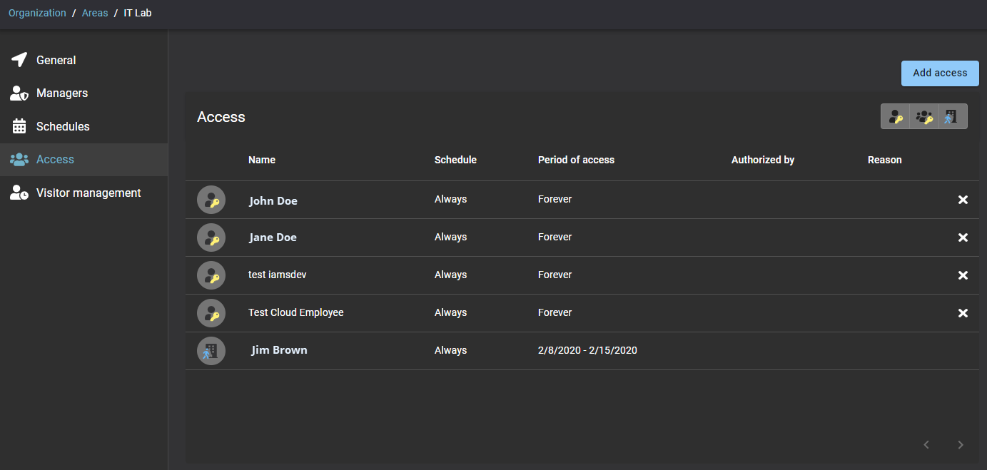The image size is (987, 470).
Task: Remove test iamsdev's access
Action: coord(963,275)
